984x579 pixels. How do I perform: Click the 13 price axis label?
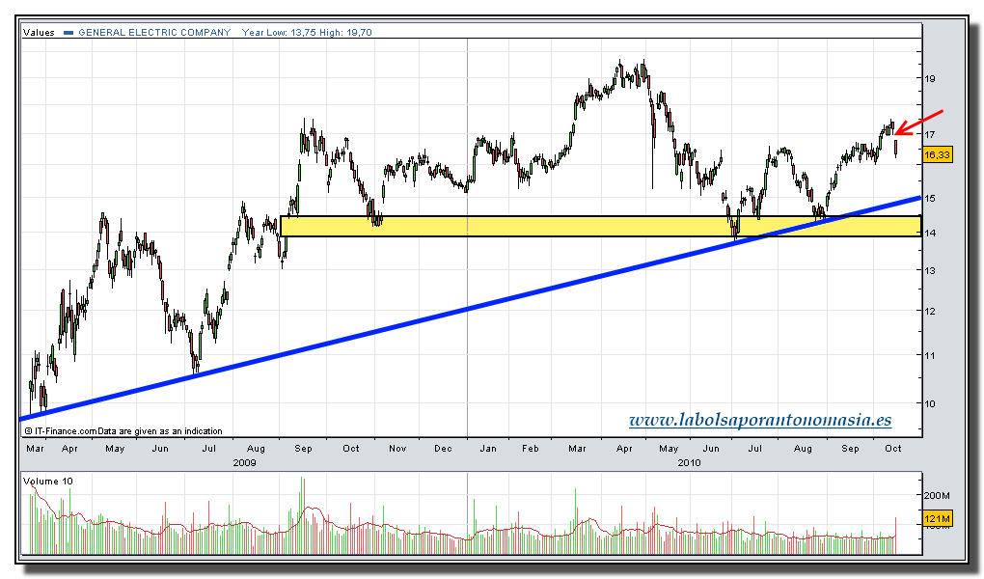pyautogui.click(x=929, y=270)
